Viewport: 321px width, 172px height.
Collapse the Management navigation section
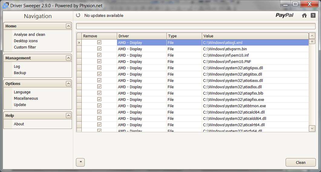coord(68,58)
